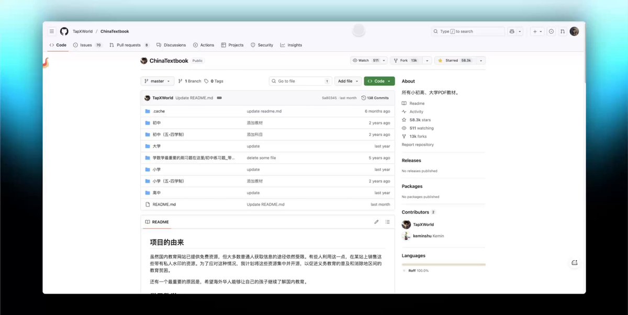Click the Roff language color bar
Viewport: 628px width, 315px height.
(443, 264)
